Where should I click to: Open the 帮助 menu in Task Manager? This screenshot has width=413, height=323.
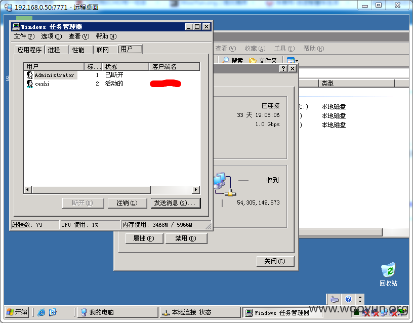coord(106,36)
